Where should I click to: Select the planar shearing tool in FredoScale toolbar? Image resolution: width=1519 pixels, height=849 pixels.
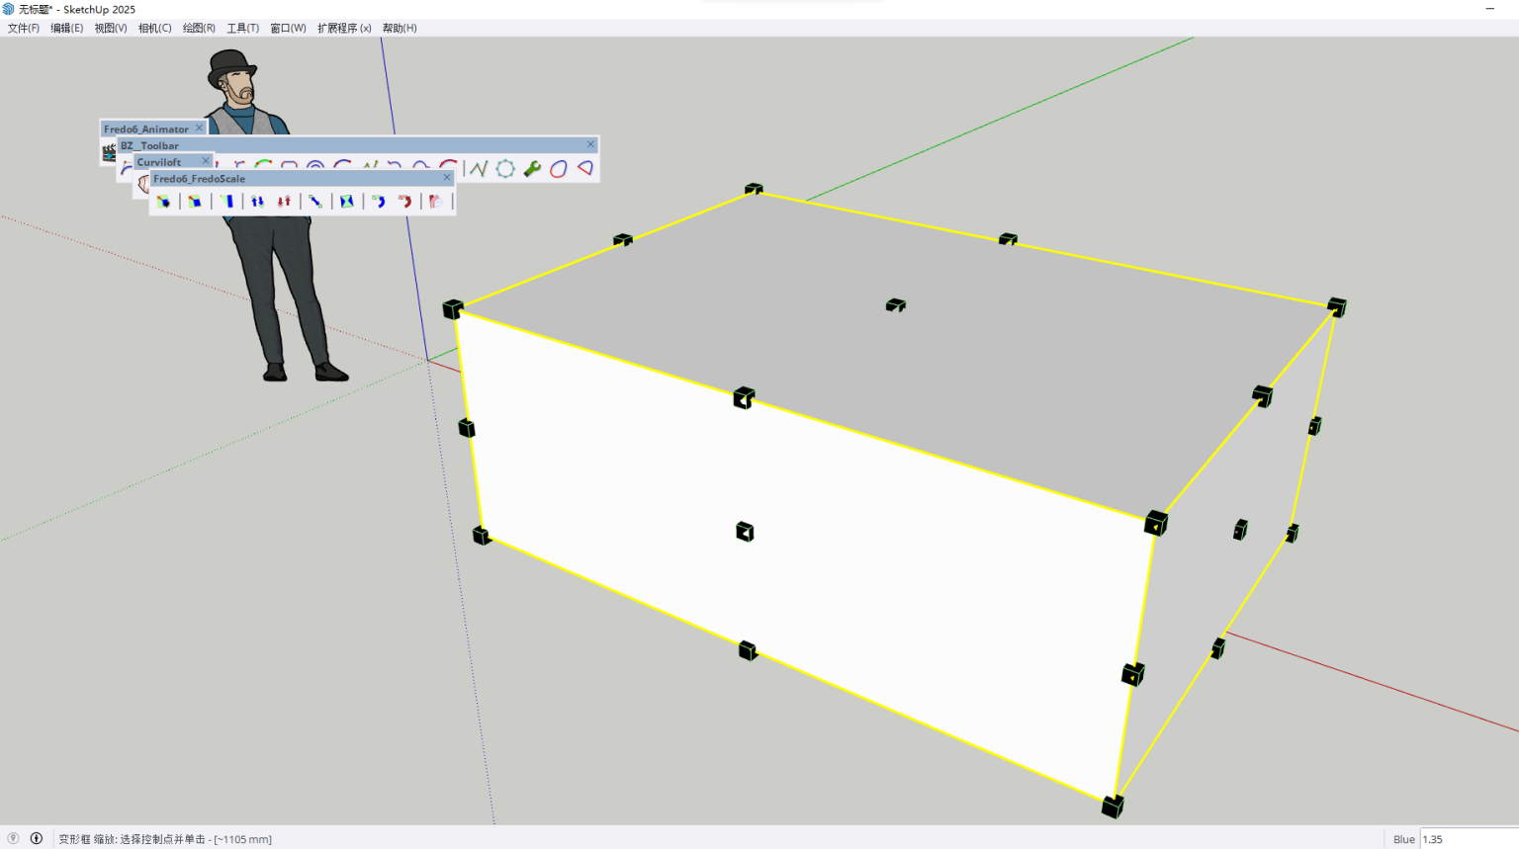point(227,201)
